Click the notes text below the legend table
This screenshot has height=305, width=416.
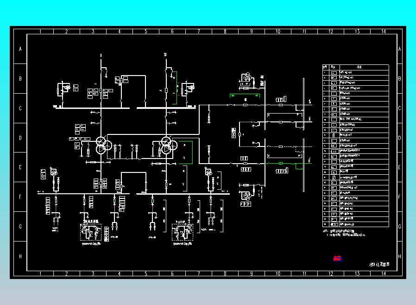(344, 233)
